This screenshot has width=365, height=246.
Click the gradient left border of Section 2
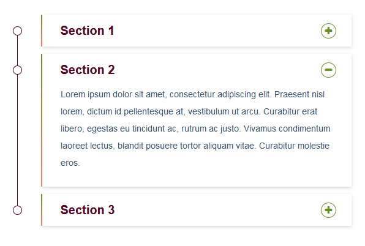click(x=42, y=120)
